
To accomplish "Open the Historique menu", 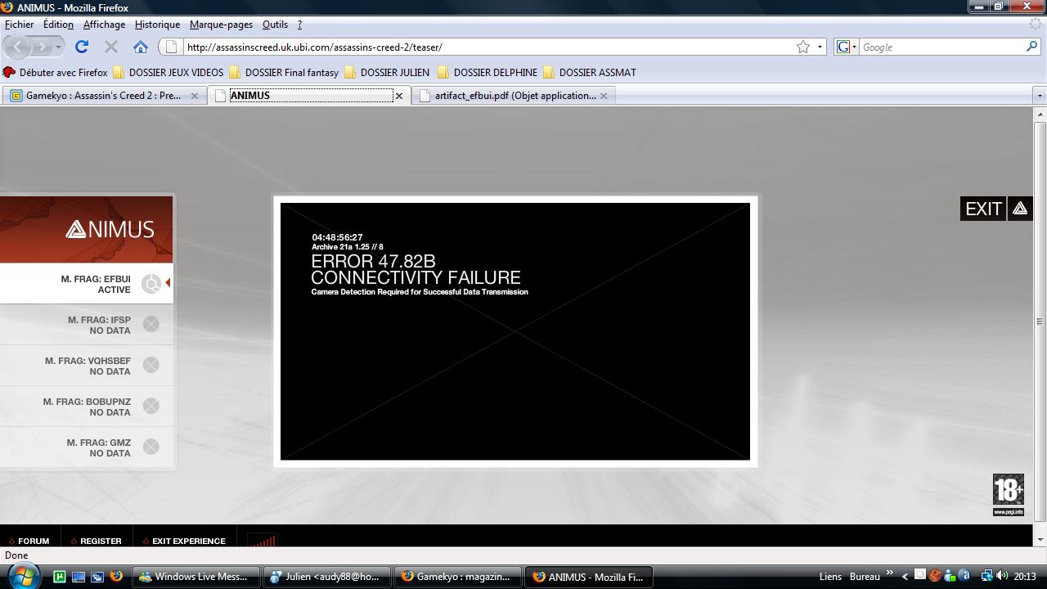I will (x=157, y=25).
